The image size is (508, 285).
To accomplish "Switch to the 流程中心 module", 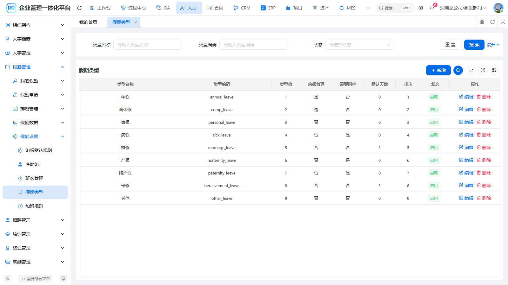I will tap(133, 8).
